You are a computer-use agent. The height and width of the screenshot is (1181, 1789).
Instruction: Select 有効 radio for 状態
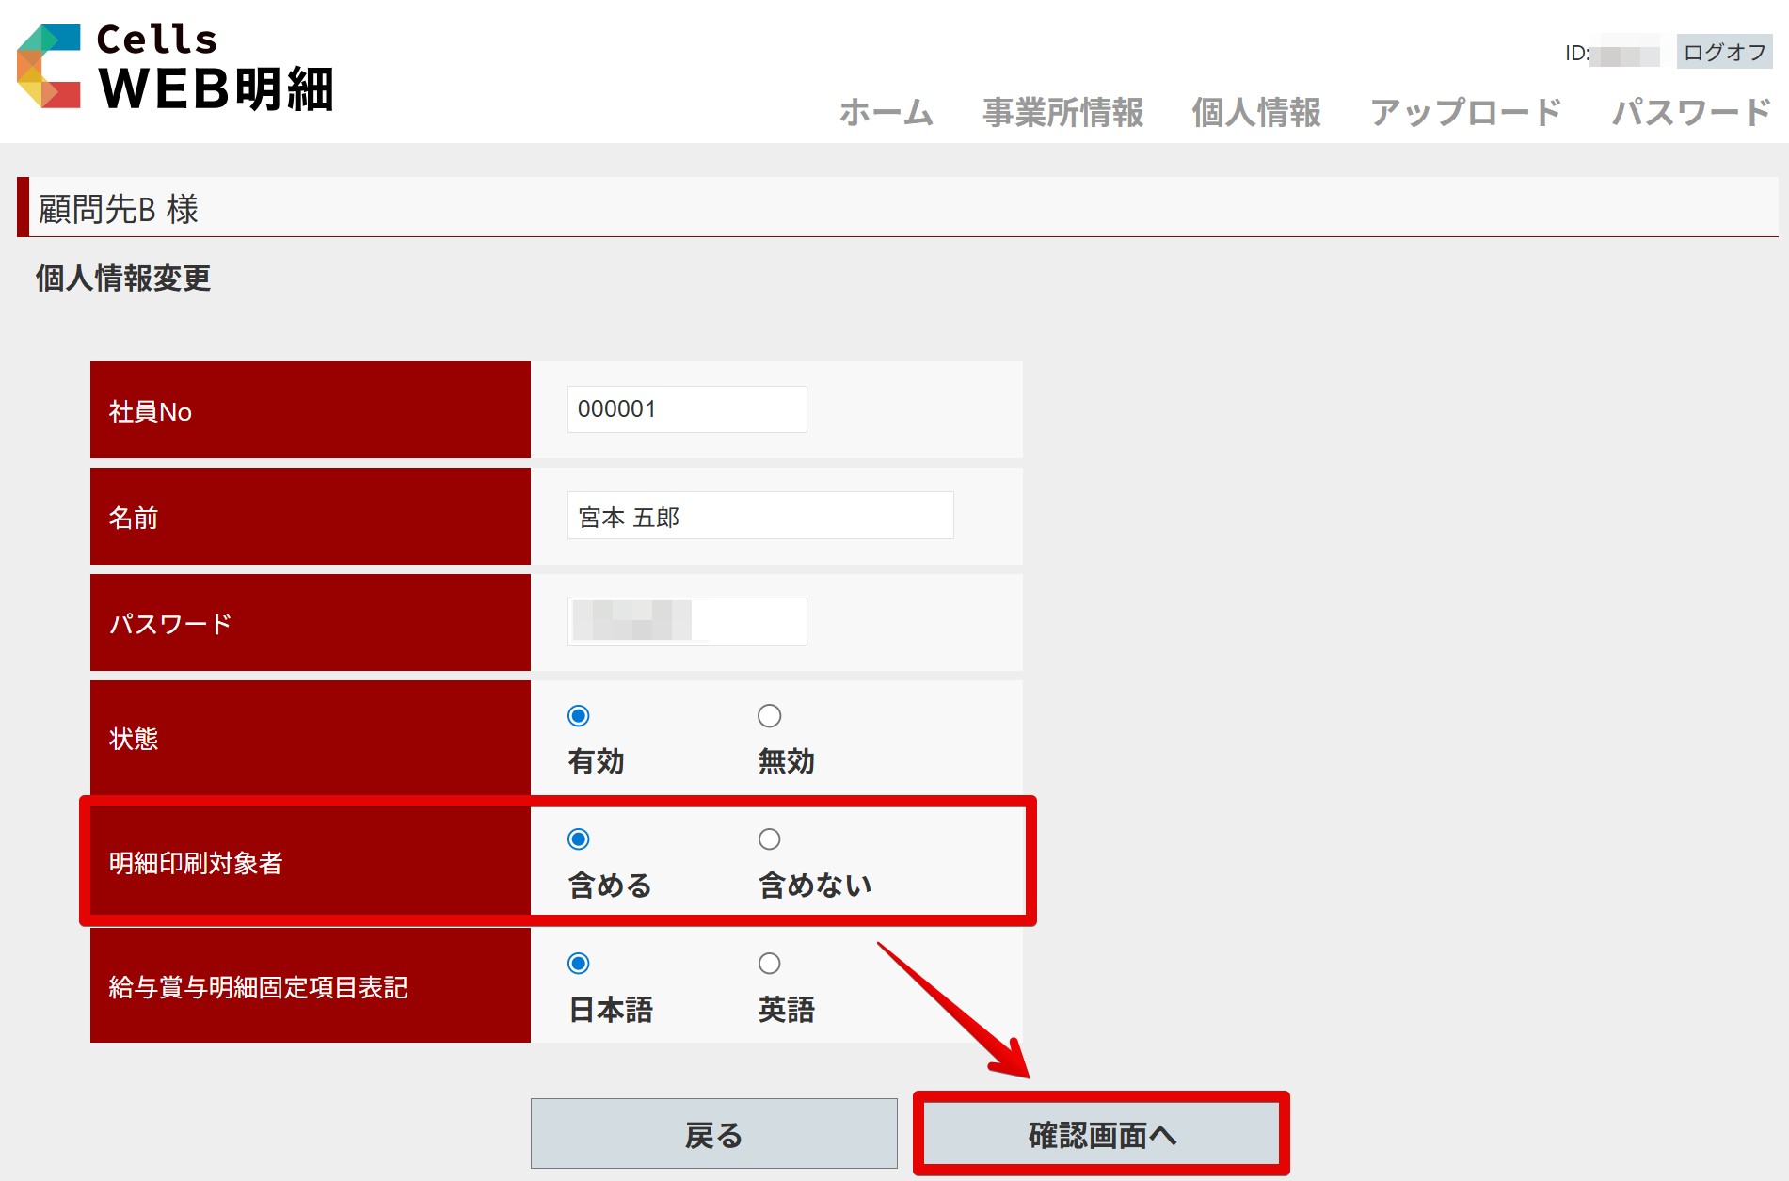[x=579, y=716]
